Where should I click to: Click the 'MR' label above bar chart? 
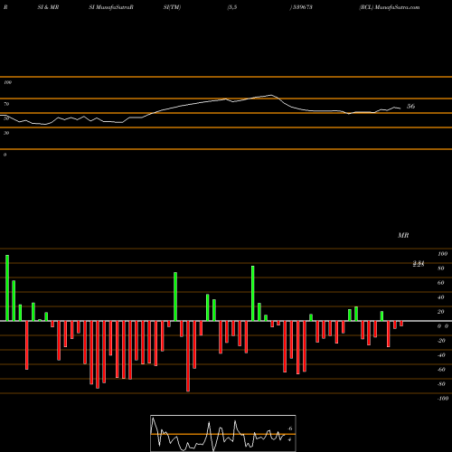[403, 235]
